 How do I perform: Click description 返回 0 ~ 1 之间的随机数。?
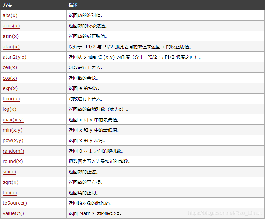click(96, 151)
